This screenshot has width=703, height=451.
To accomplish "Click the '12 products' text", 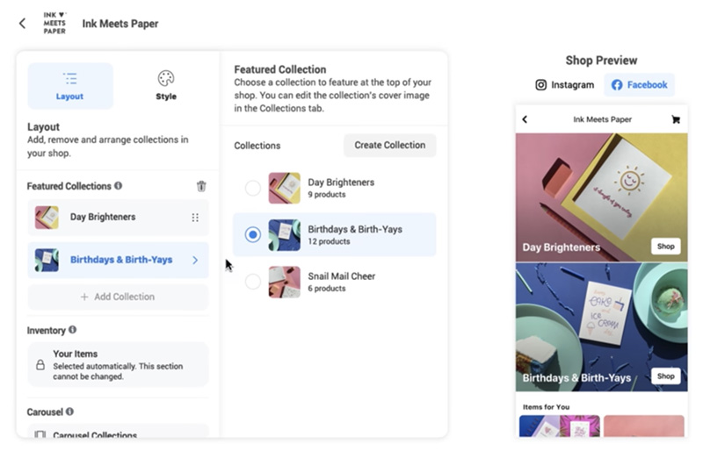I will click(x=329, y=241).
